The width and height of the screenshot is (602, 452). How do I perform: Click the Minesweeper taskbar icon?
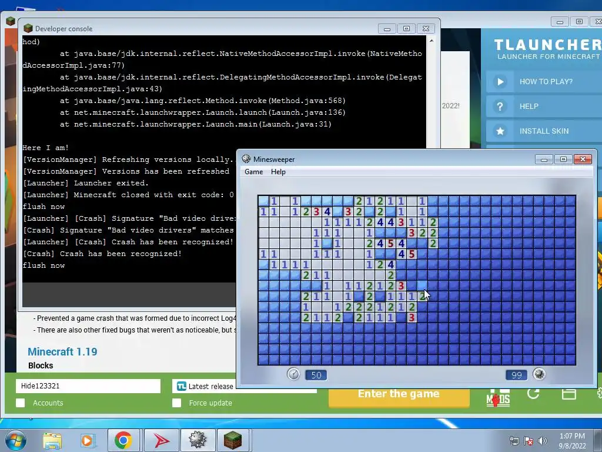pos(198,440)
